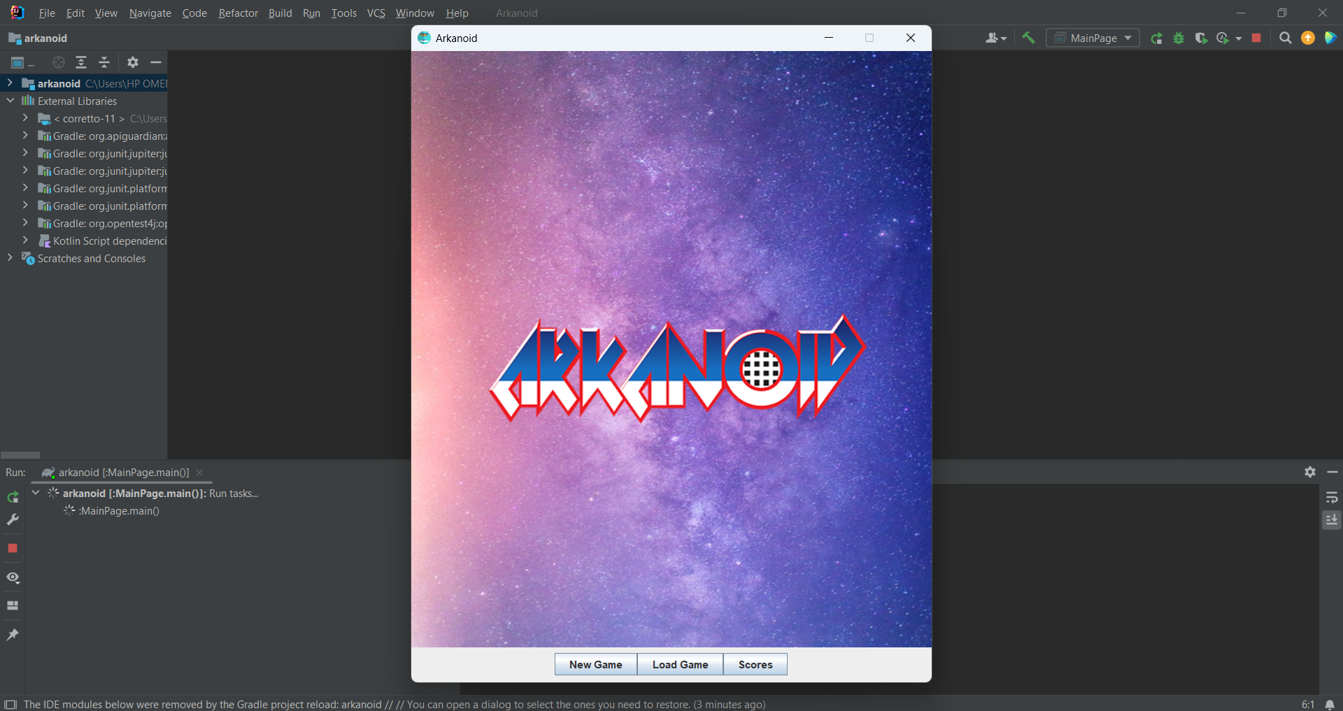Viewport: 1343px width, 711px height.
Task: Open notifications bell in status bar
Action: pyautogui.click(x=1330, y=704)
